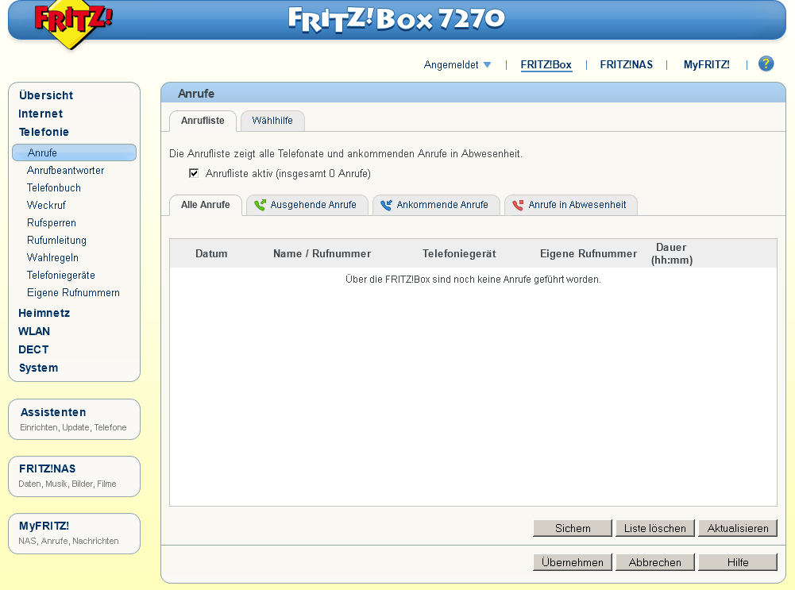Refresh list with Aktualisieren button
Screen dimensions: 795x590
click(x=738, y=528)
